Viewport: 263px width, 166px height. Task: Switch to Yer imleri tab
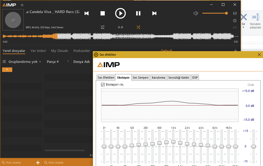click(38, 51)
